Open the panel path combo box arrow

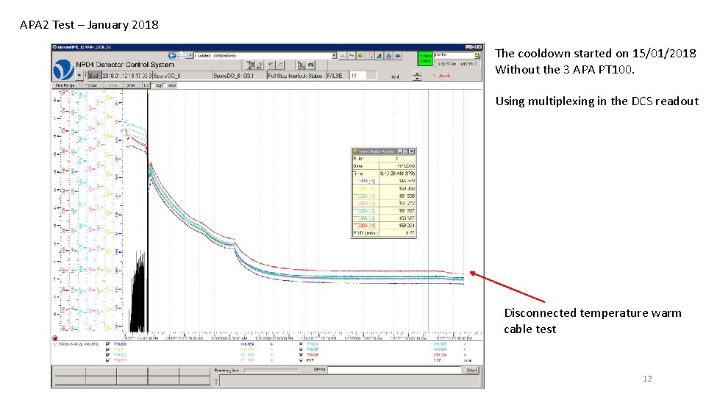pyautogui.click(x=334, y=56)
